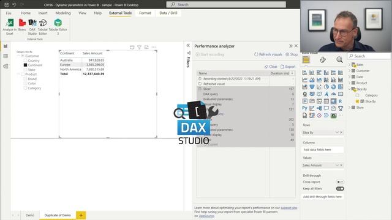Expand the Product table in Fields

coord(350,83)
